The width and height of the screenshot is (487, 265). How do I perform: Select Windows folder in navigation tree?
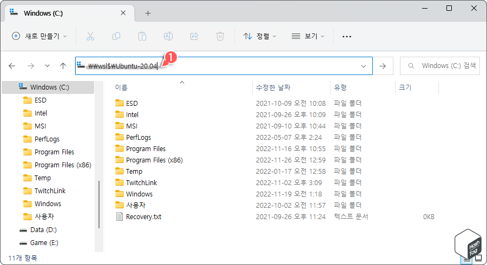point(48,204)
